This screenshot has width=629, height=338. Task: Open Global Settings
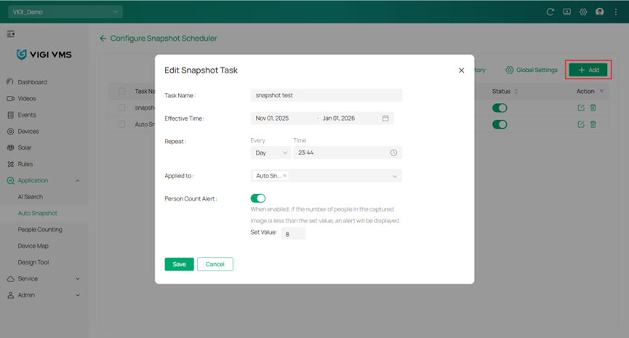pos(532,70)
